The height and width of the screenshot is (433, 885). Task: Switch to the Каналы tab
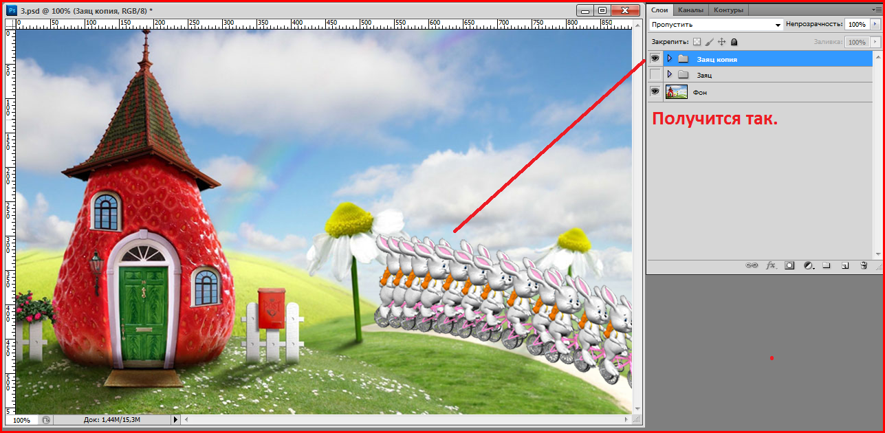tap(690, 10)
